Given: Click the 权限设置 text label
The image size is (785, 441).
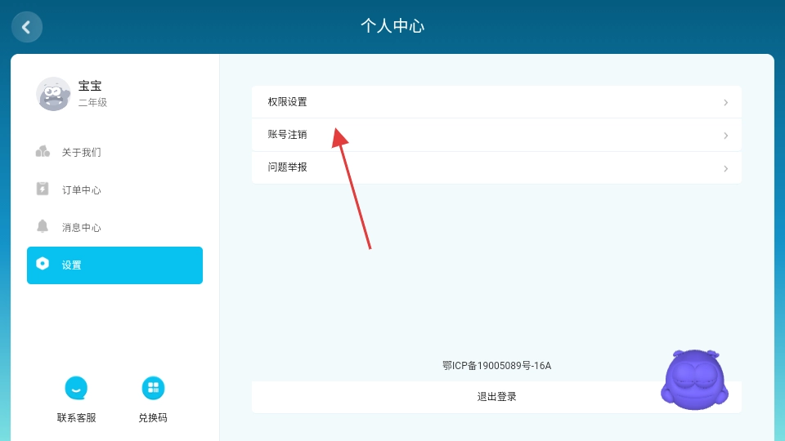Looking at the screenshot, I should (x=287, y=102).
